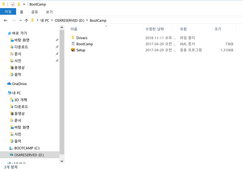Click the folder icon in the address bar
Image resolution: width=243 pixels, height=169 pixels.
coord(32,20)
